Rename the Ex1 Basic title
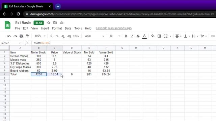Screen dimensions: 216x121 click(23, 23)
